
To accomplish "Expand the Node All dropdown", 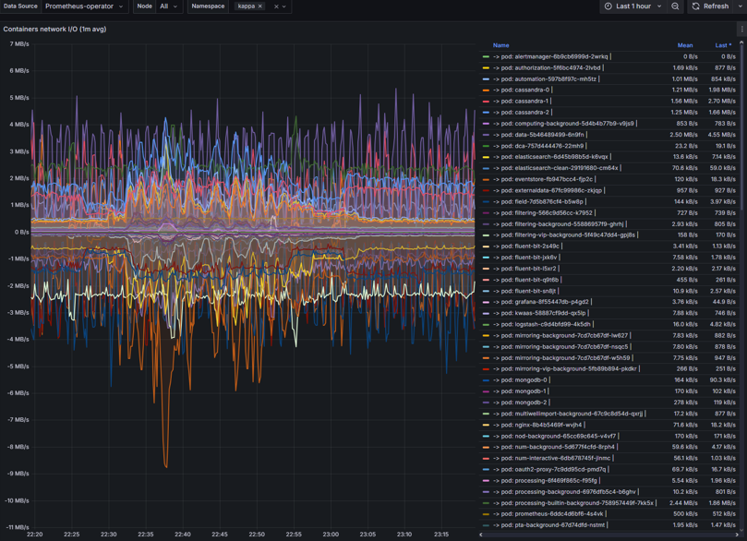I will coord(168,6).
